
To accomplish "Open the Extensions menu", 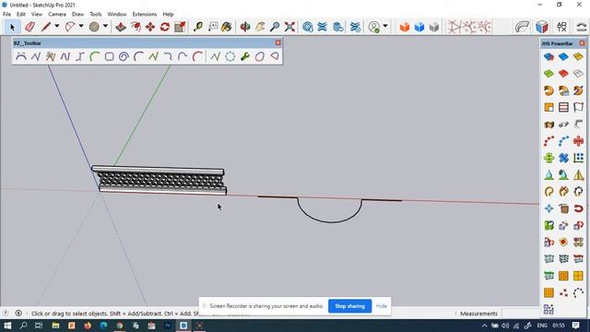I will click(x=145, y=14).
